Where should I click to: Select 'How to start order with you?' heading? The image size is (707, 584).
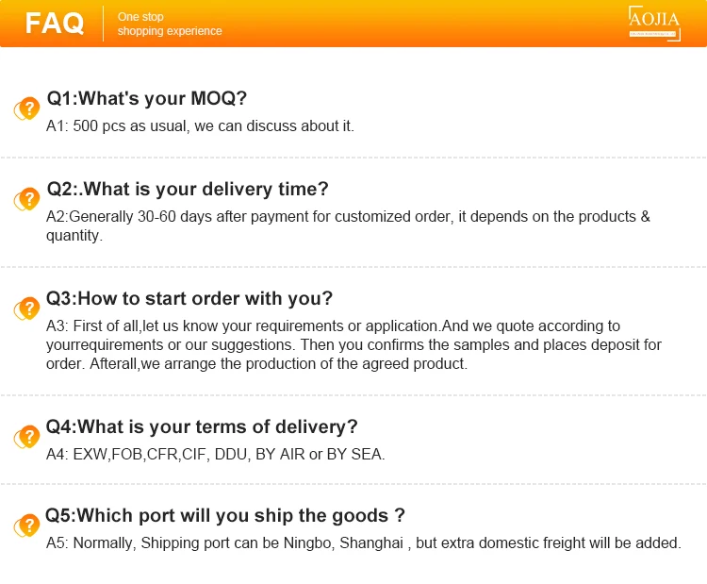point(189,298)
